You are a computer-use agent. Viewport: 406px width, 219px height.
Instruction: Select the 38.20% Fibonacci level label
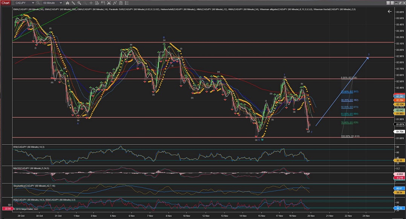coord(350,100)
